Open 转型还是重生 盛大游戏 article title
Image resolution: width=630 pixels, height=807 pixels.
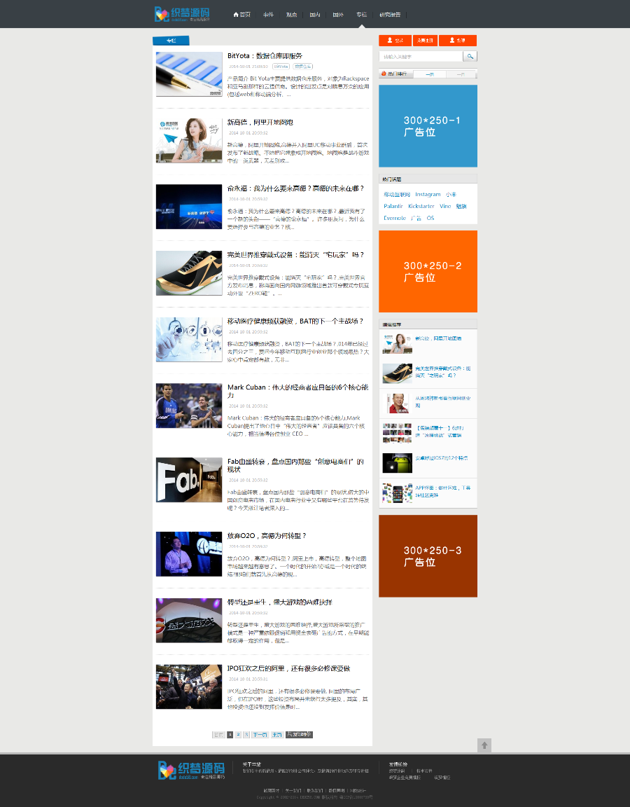tap(280, 602)
